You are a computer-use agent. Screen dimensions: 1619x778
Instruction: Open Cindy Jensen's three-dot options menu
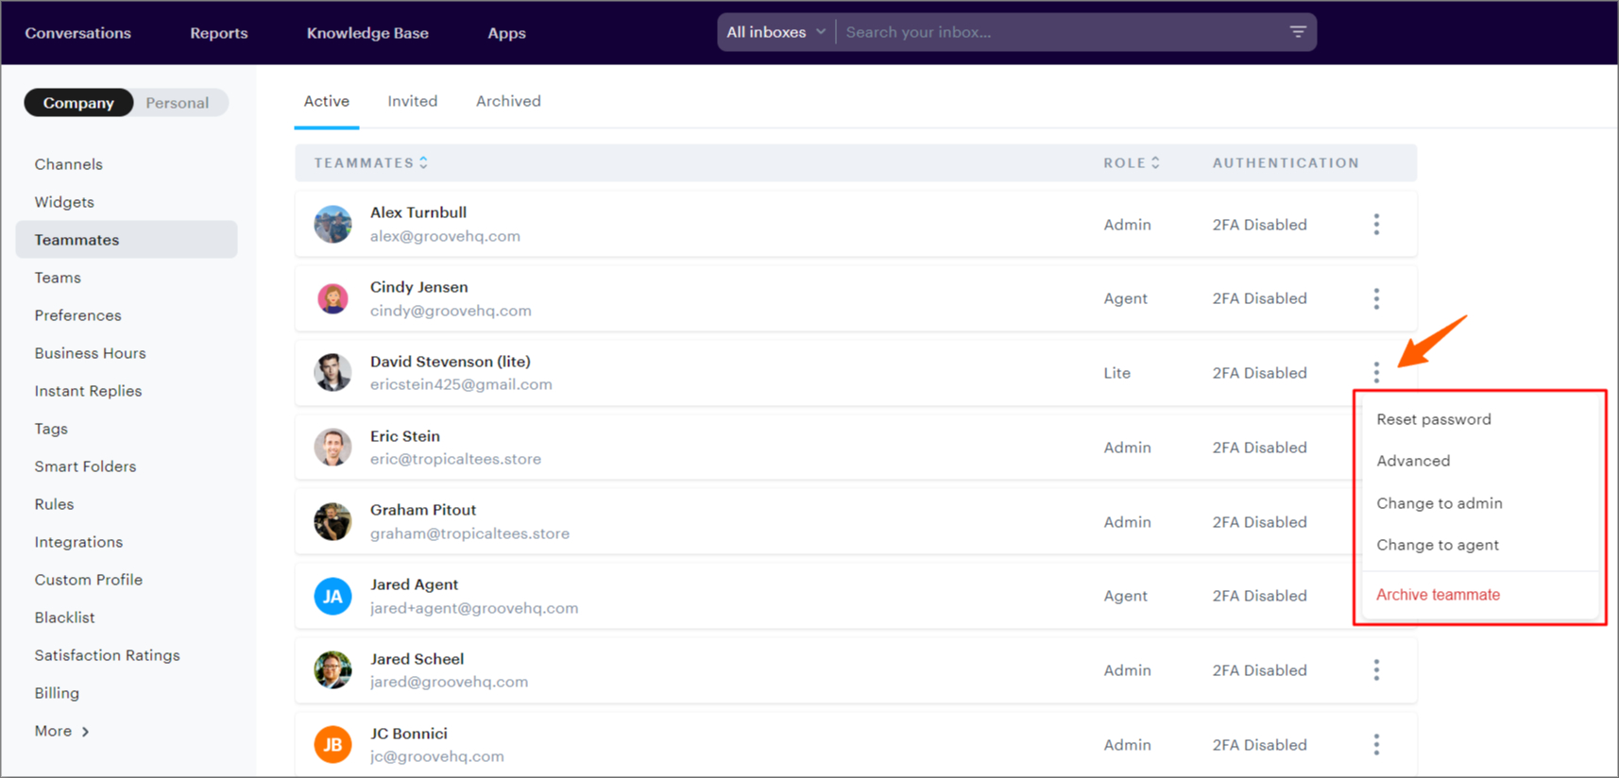tap(1376, 298)
